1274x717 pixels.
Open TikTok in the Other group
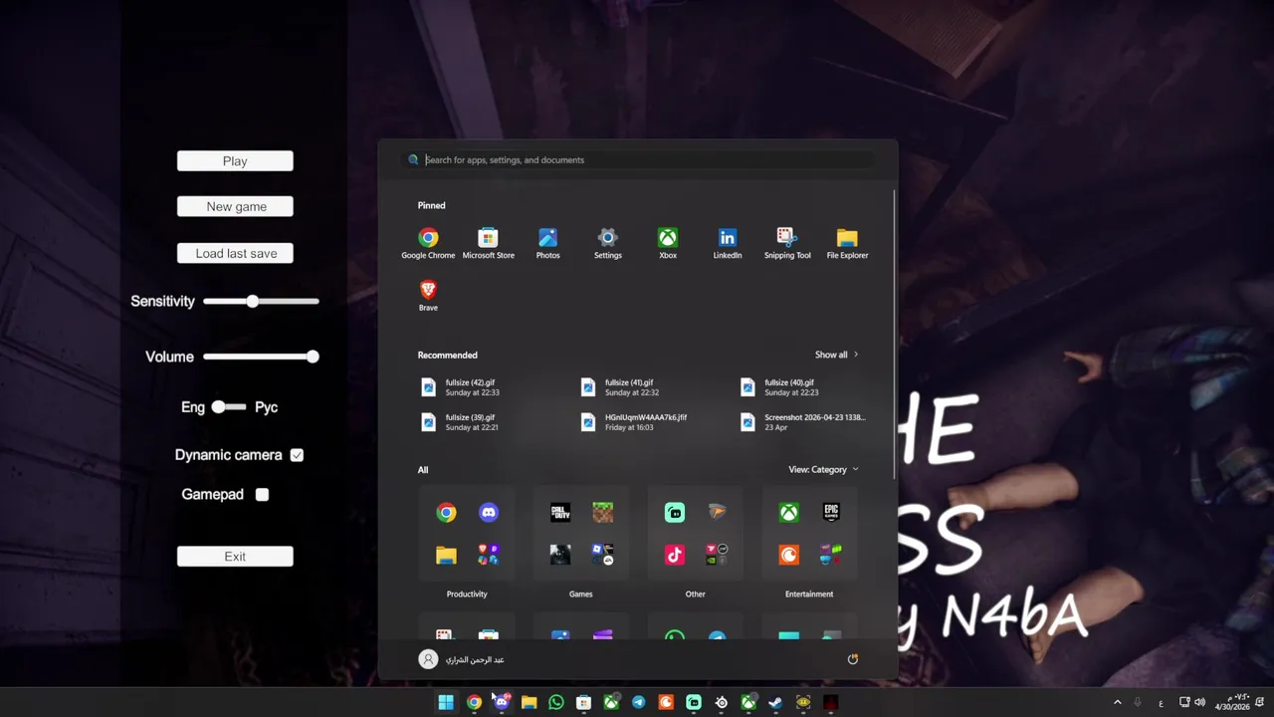[675, 555]
